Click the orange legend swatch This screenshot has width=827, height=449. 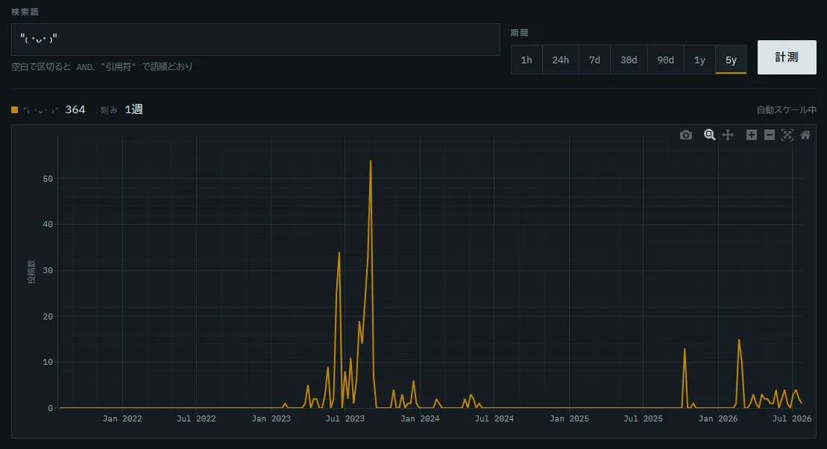click(x=15, y=109)
